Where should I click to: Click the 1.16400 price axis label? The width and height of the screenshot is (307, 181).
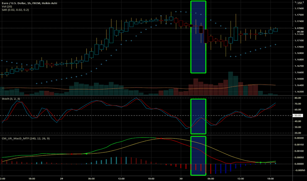(x=299, y=85)
